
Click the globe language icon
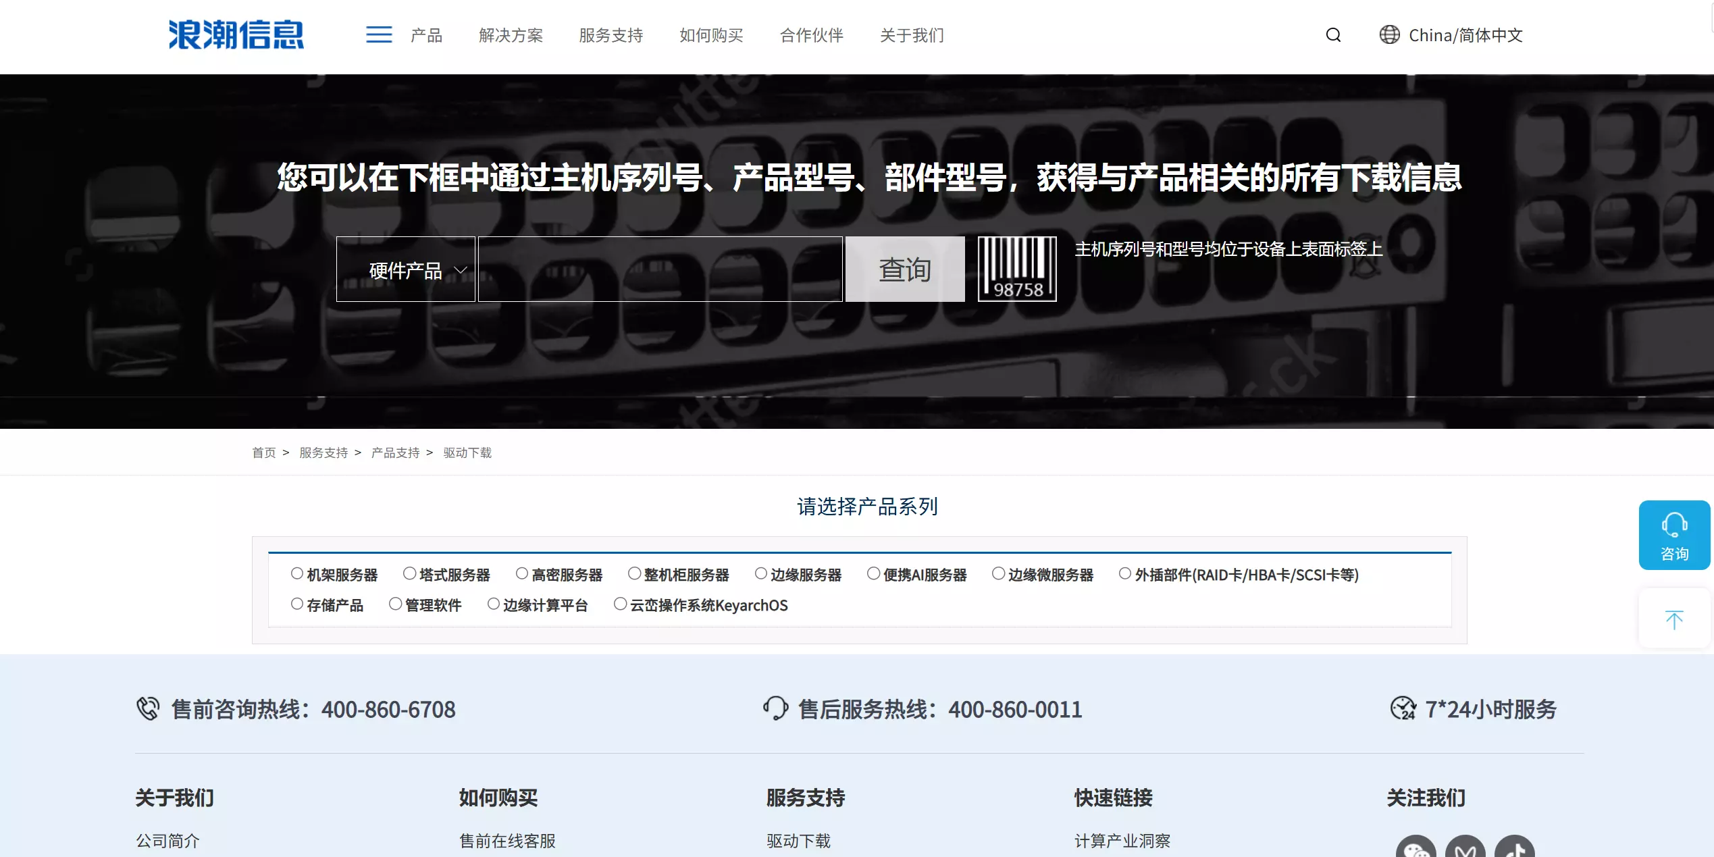(x=1388, y=35)
